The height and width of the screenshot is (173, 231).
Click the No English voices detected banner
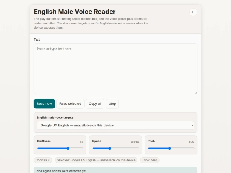point(115,170)
